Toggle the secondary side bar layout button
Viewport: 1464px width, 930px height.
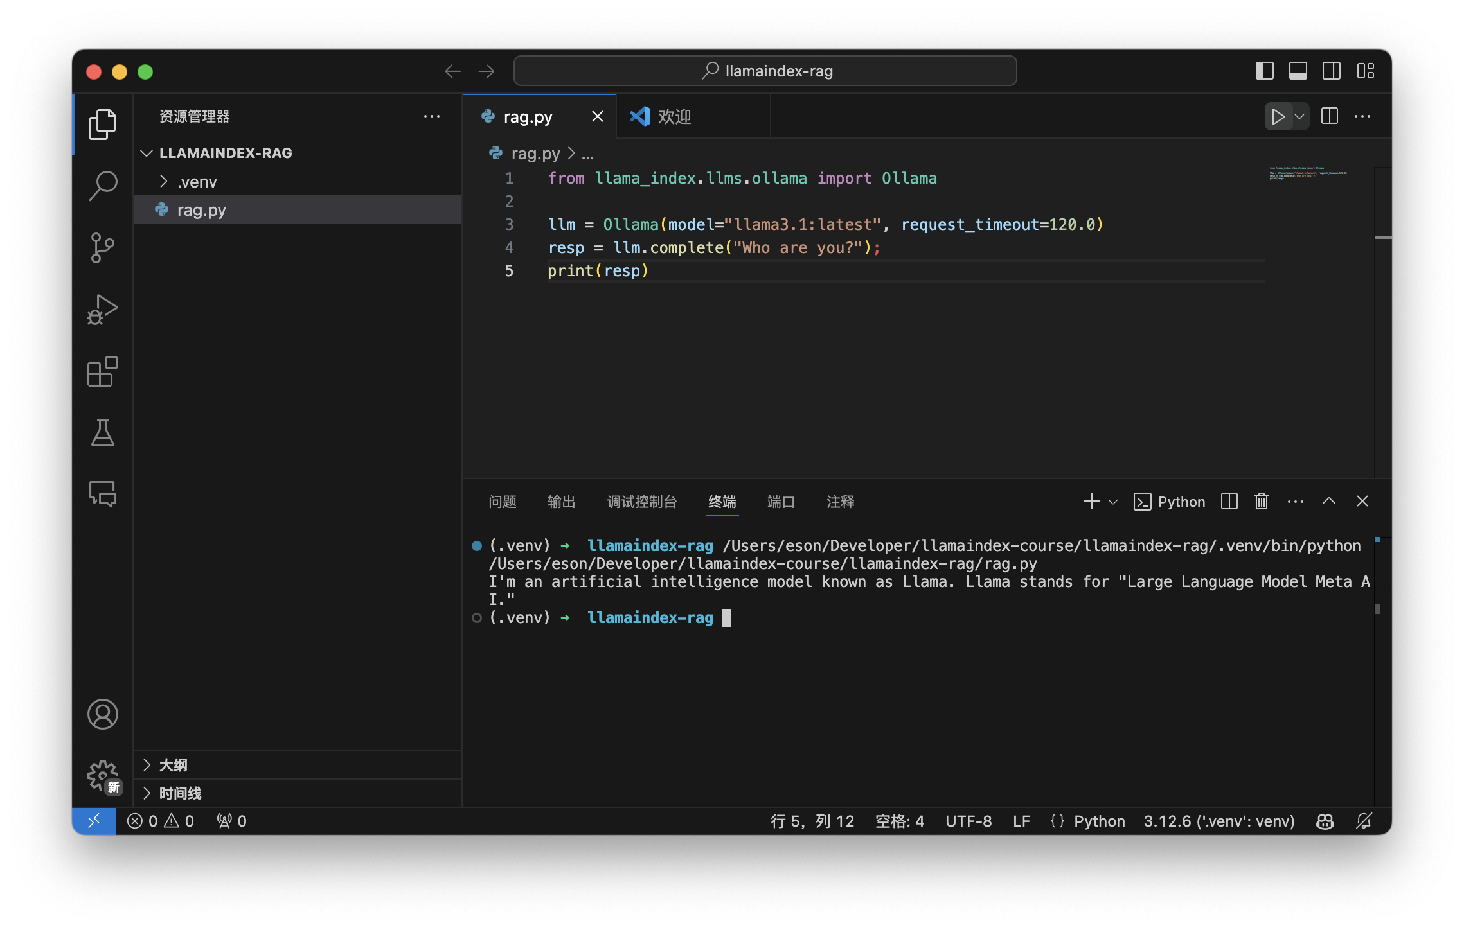pos(1331,71)
